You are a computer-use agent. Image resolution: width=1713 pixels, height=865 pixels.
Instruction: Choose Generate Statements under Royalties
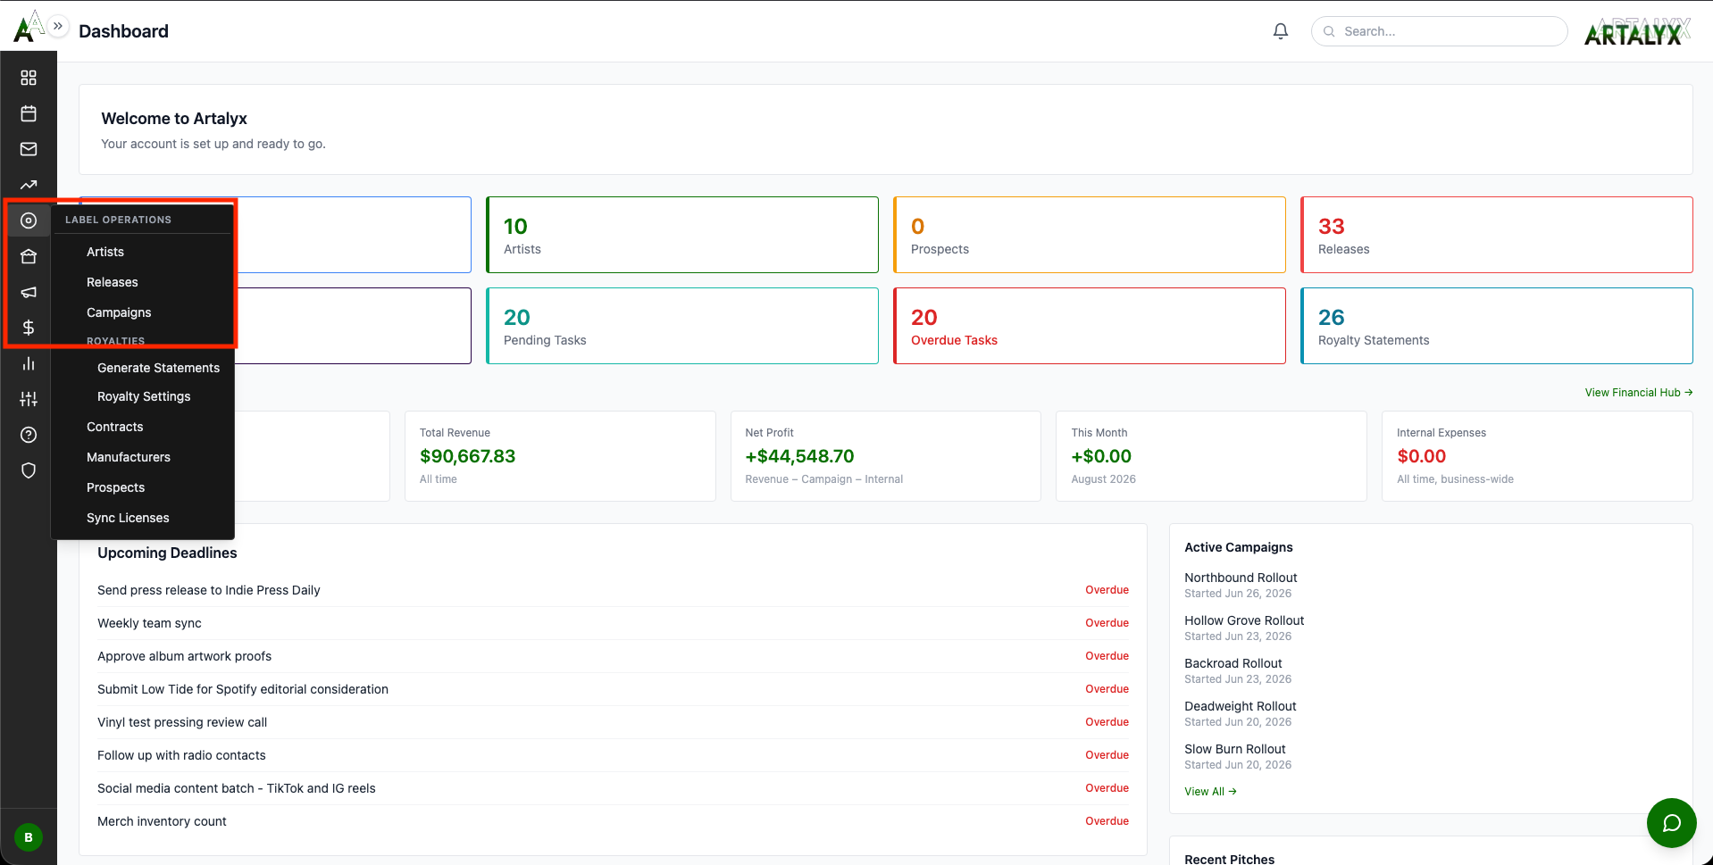point(158,368)
